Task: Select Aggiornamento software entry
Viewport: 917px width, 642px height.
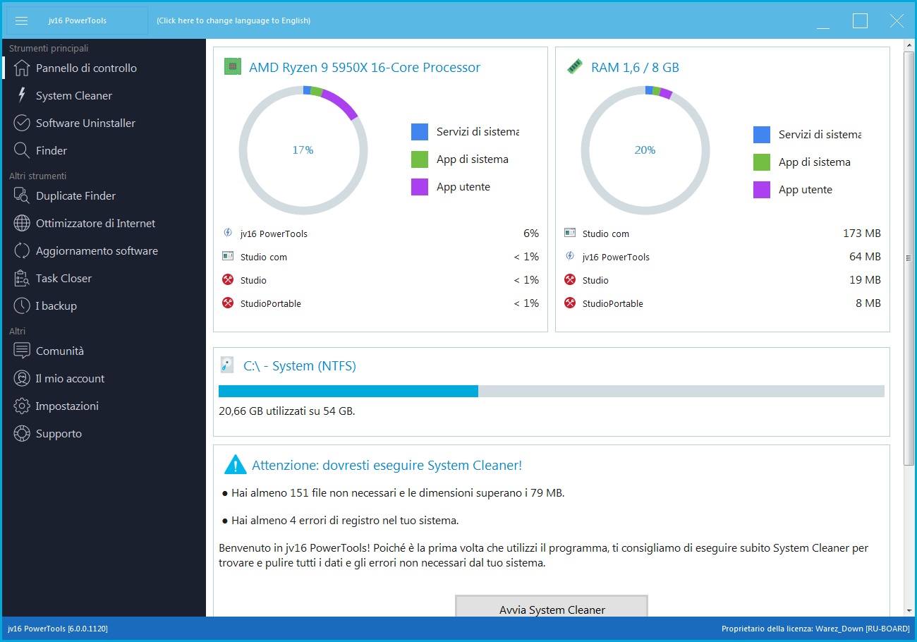Action: (x=104, y=250)
